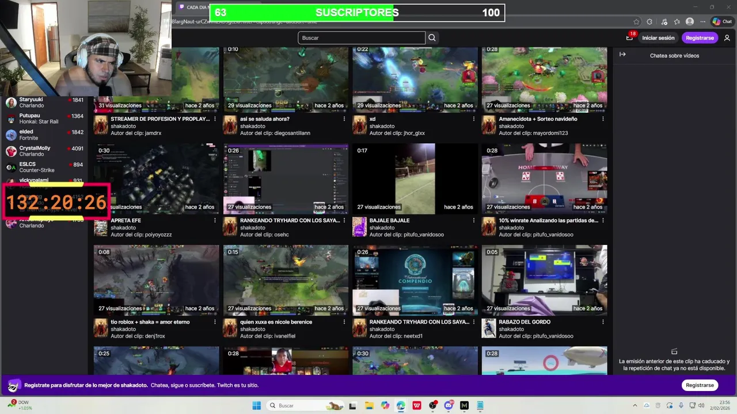The height and width of the screenshot is (414, 737).
Task: Open options for 'quien xuxa es nicole berenice' clip
Action: (x=344, y=322)
